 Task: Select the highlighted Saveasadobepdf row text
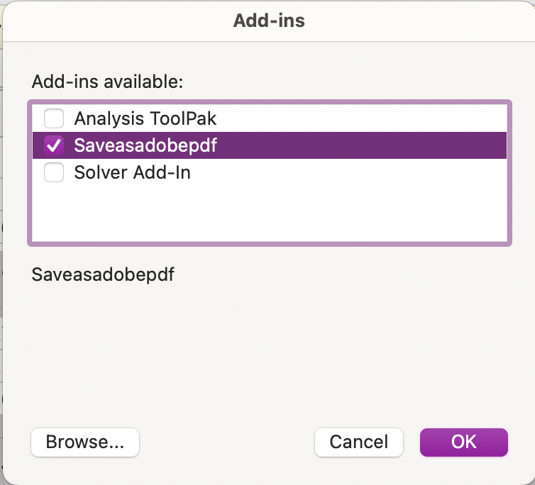click(x=145, y=145)
